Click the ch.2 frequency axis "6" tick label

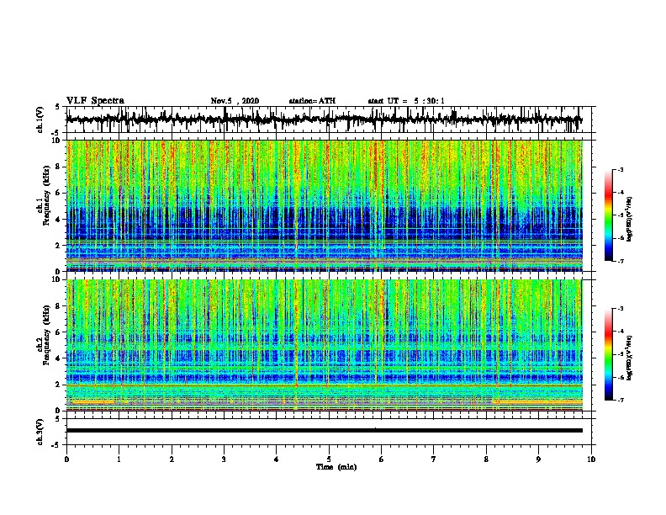(x=58, y=332)
